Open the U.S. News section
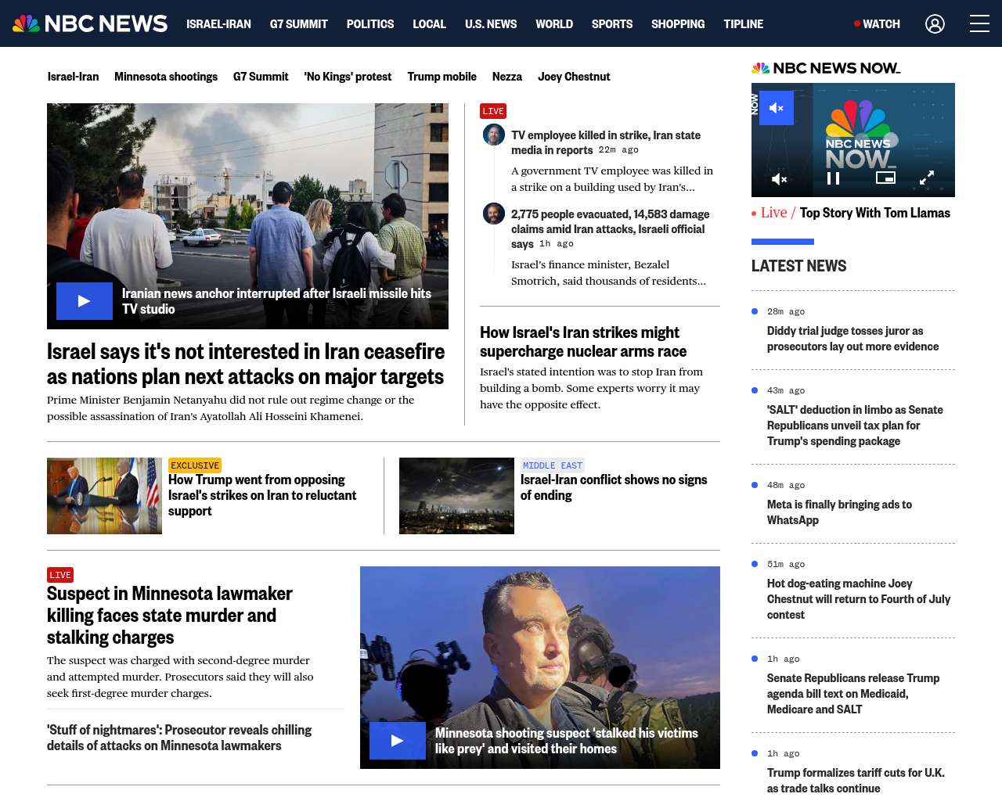The image size is (1002, 801). tap(491, 24)
